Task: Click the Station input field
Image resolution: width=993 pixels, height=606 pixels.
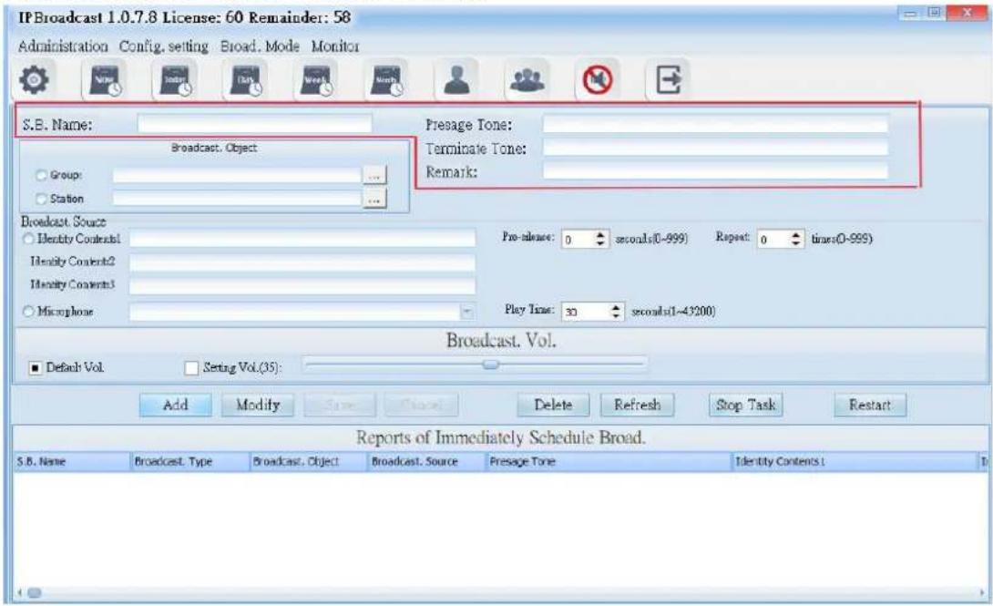Action: pyautogui.click(x=237, y=199)
